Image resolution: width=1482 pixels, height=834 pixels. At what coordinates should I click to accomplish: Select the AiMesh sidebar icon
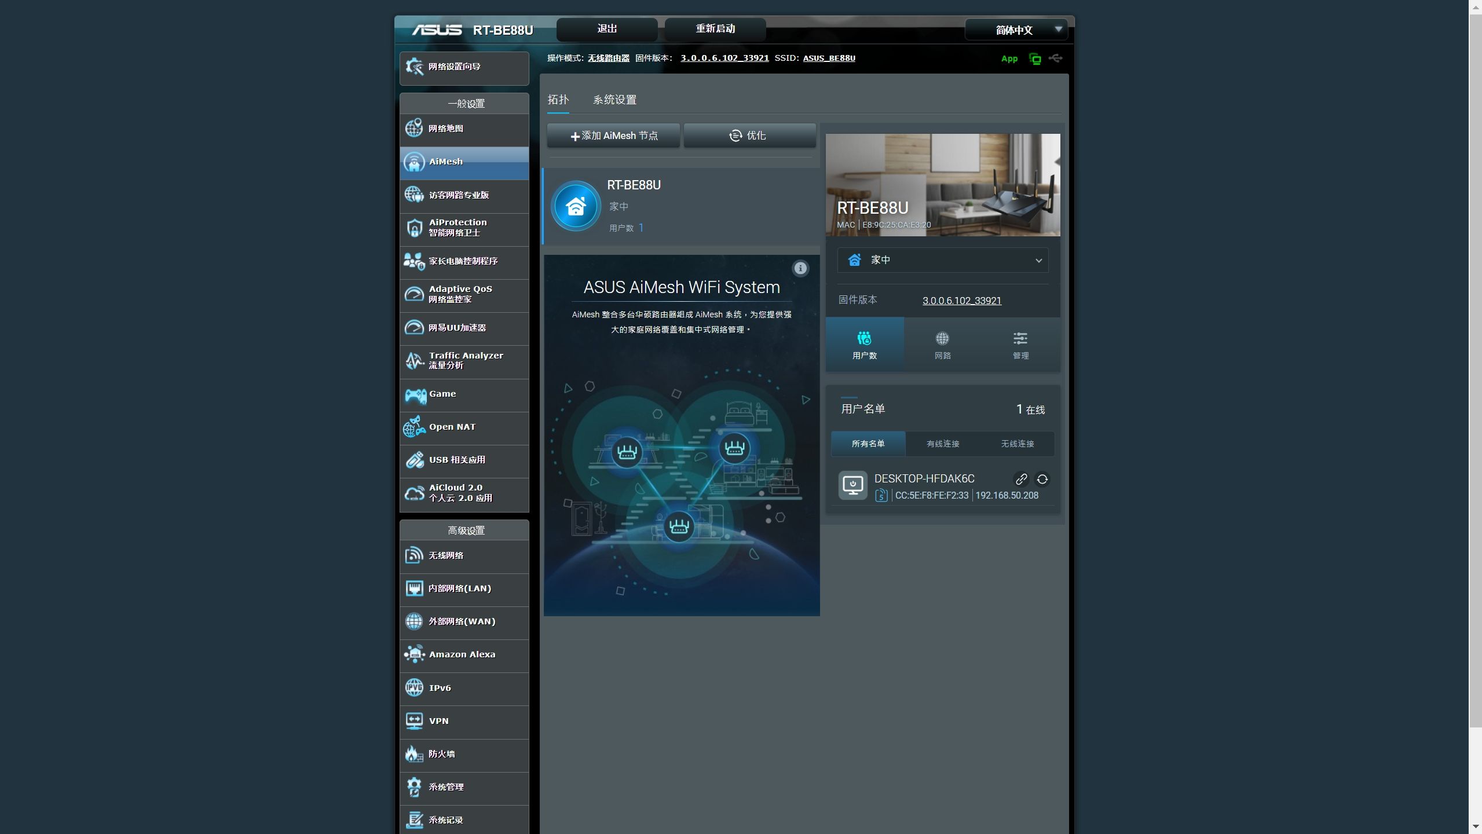414,162
